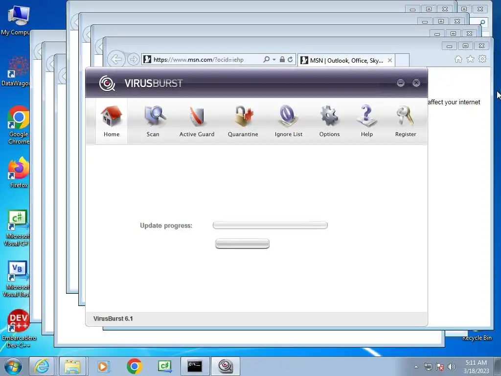Image resolution: width=501 pixels, height=376 pixels.
Task: Open IE Favorites star
Action: pyautogui.click(x=470, y=59)
